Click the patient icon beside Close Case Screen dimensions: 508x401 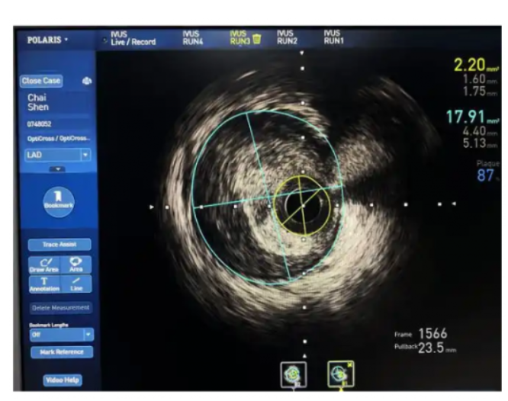tap(87, 81)
